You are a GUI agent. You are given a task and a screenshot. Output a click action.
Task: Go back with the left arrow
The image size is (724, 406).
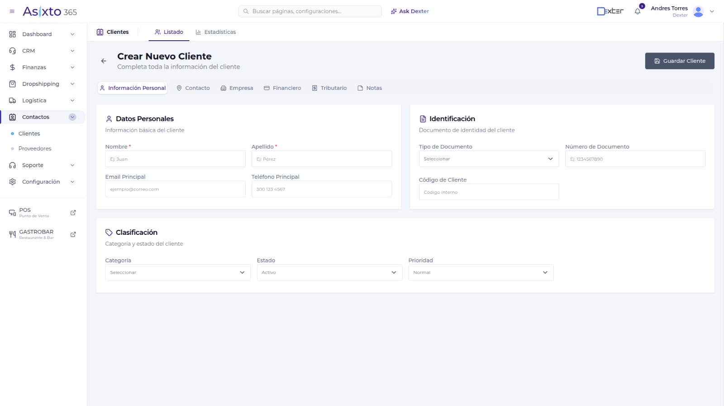pyautogui.click(x=104, y=61)
